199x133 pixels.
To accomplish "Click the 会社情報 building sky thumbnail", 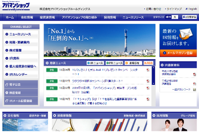I will click(x=25, y=125).
